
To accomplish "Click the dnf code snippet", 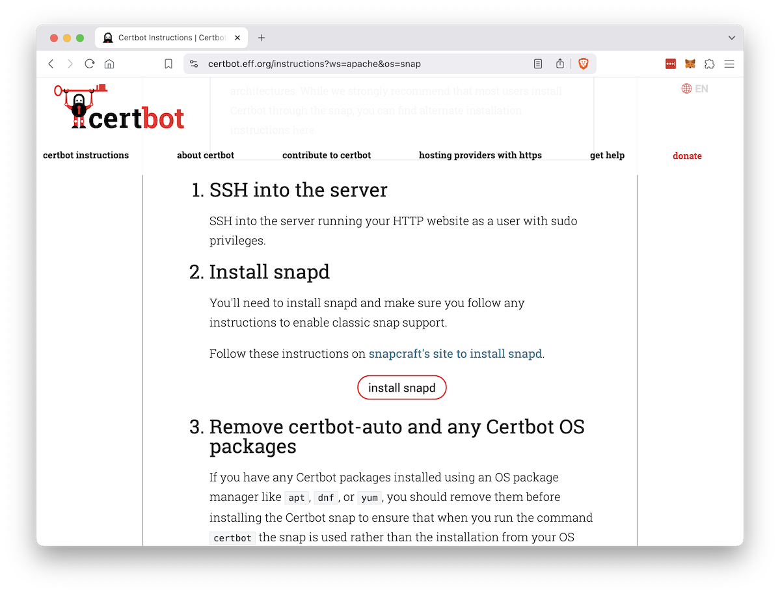I will click(326, 498).
